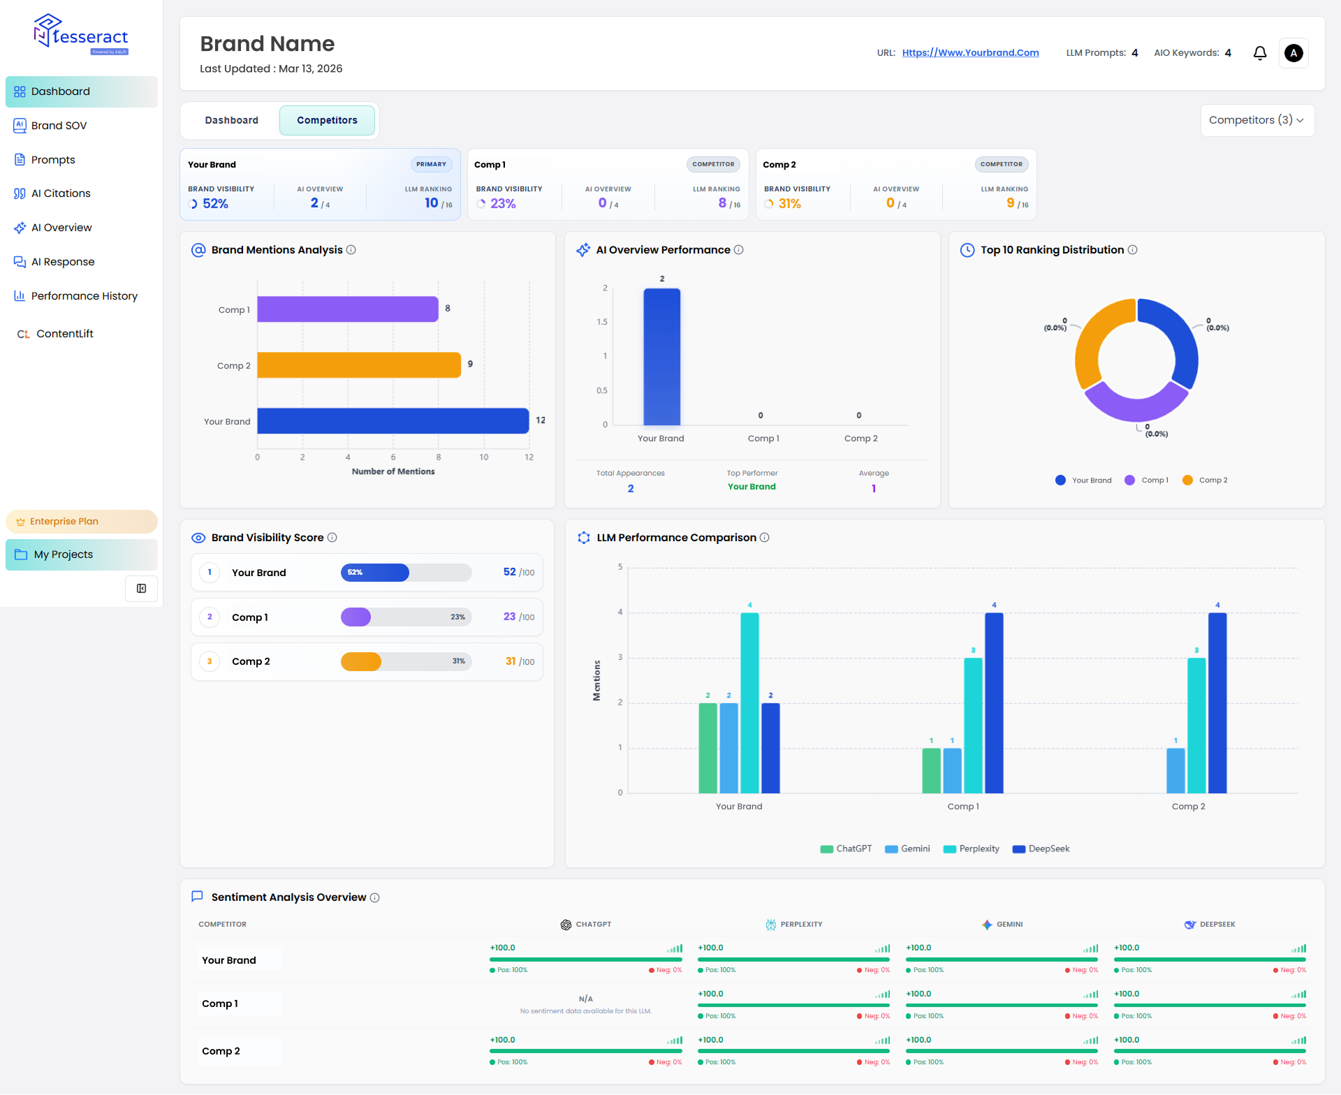Collapse the sidebar panel icon
Screen dimensions: 1341x1095
click(142, 589)
